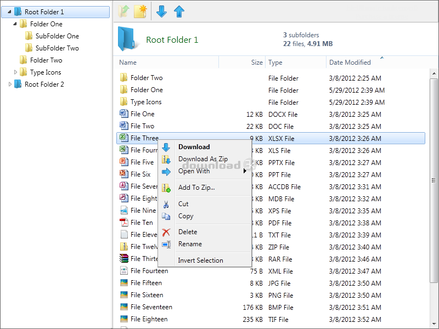The image size is (439, 329).
Task: Click the Word icon next to File One
Action: (x=123, y=114)
